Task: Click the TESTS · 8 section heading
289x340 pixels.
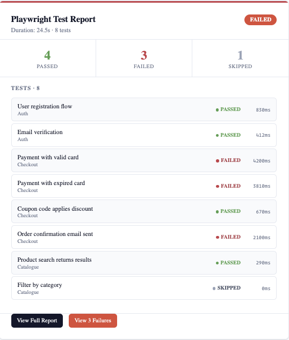Action: (25, 88)
